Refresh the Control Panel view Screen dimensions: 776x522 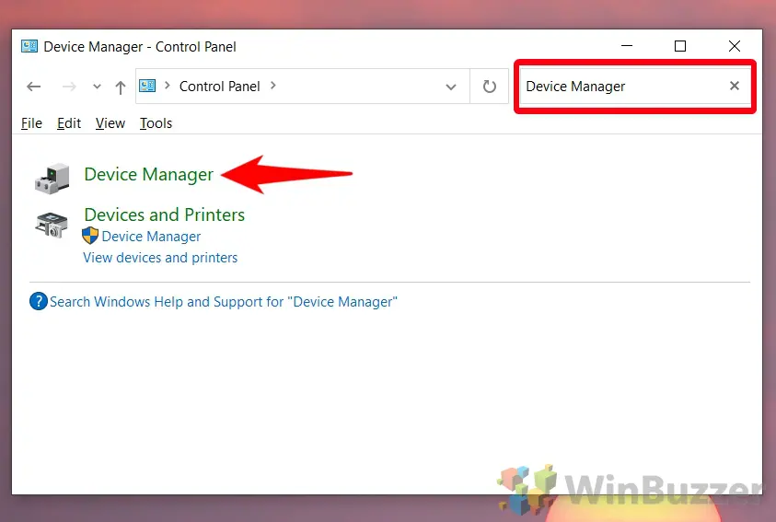pyautogui.click(x=490, y=87)
